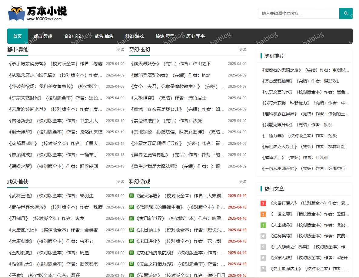Click the keyword search input box
Viewport: 359px width, 278px height.
click(298, 13)
